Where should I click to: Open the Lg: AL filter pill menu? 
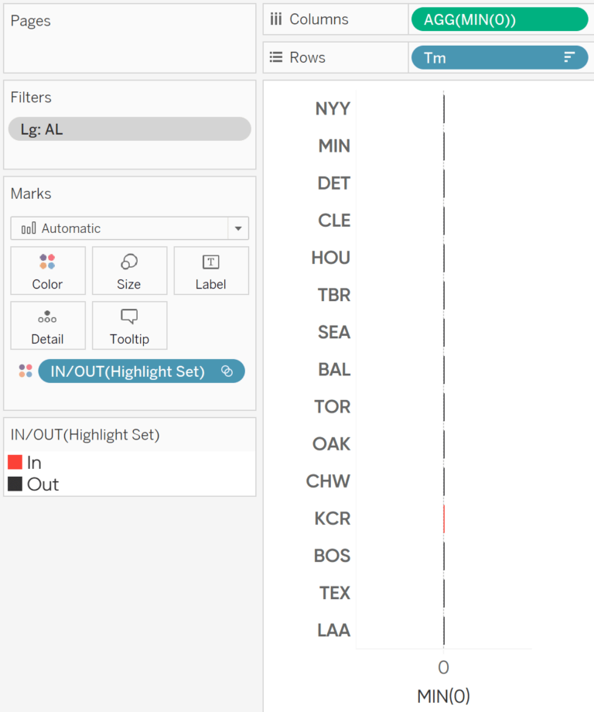(129, 128)
